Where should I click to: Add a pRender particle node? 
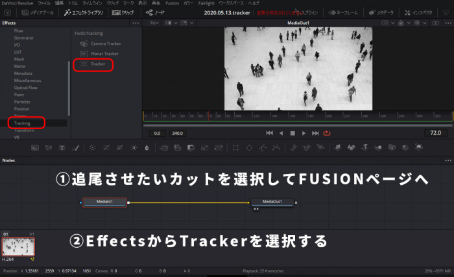coord(320,147)
